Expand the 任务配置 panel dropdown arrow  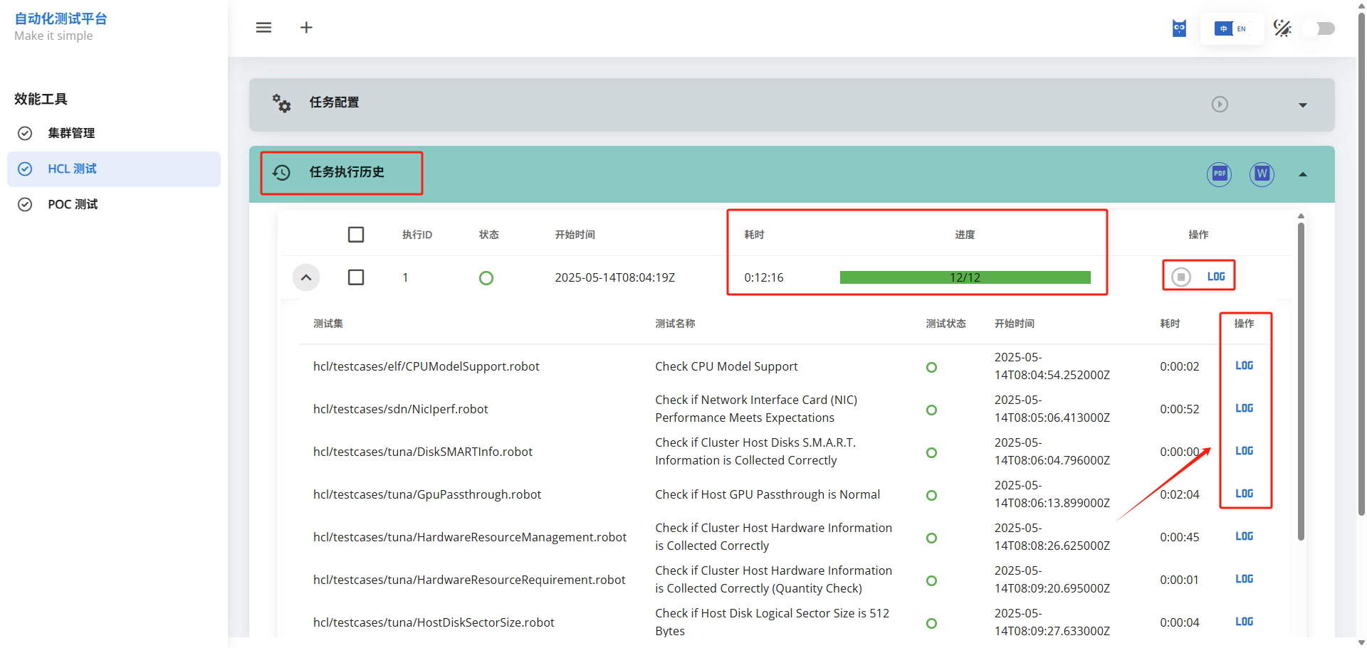coord(1302,105)
